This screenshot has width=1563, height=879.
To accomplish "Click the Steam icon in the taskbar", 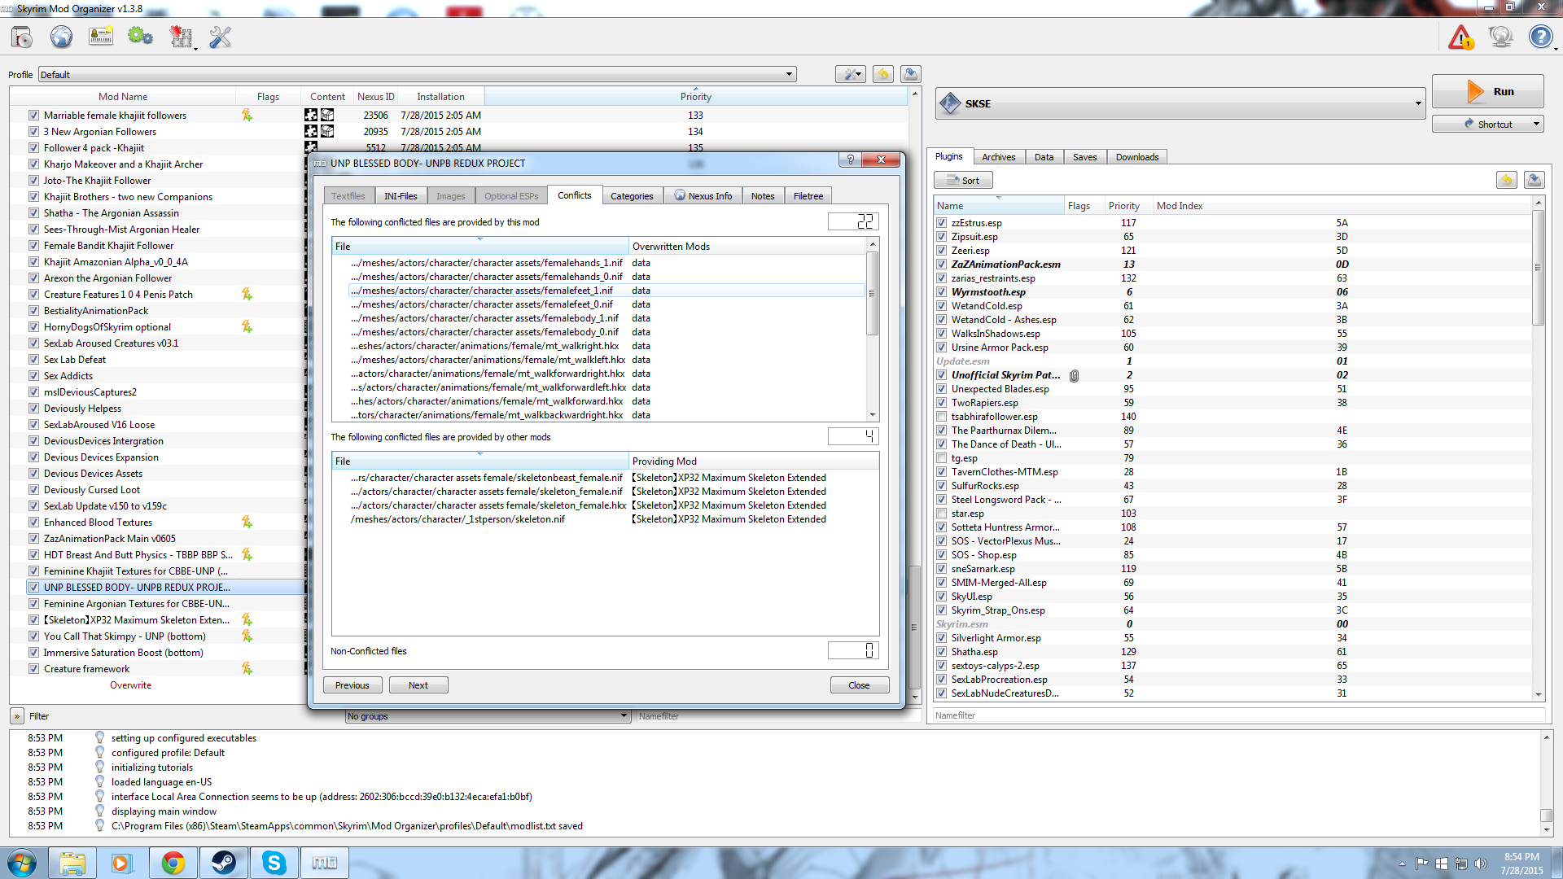I will [x=223, y=863].
